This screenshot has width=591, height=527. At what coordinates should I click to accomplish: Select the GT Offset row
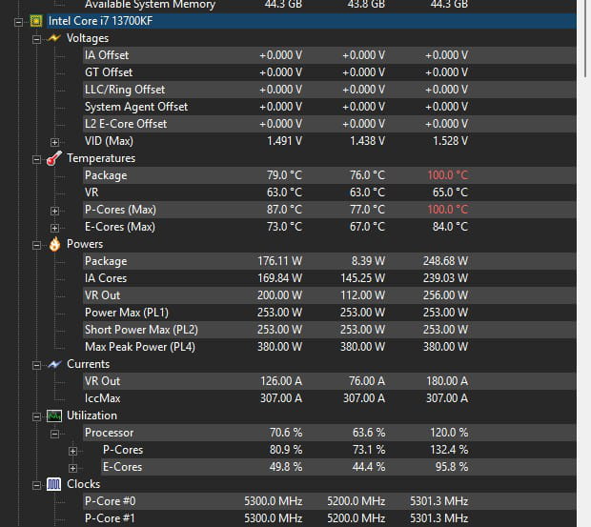tap(330, 72)
